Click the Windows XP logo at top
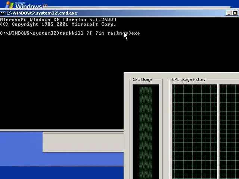This screenshot has width=239, height=179. point(26,5)
